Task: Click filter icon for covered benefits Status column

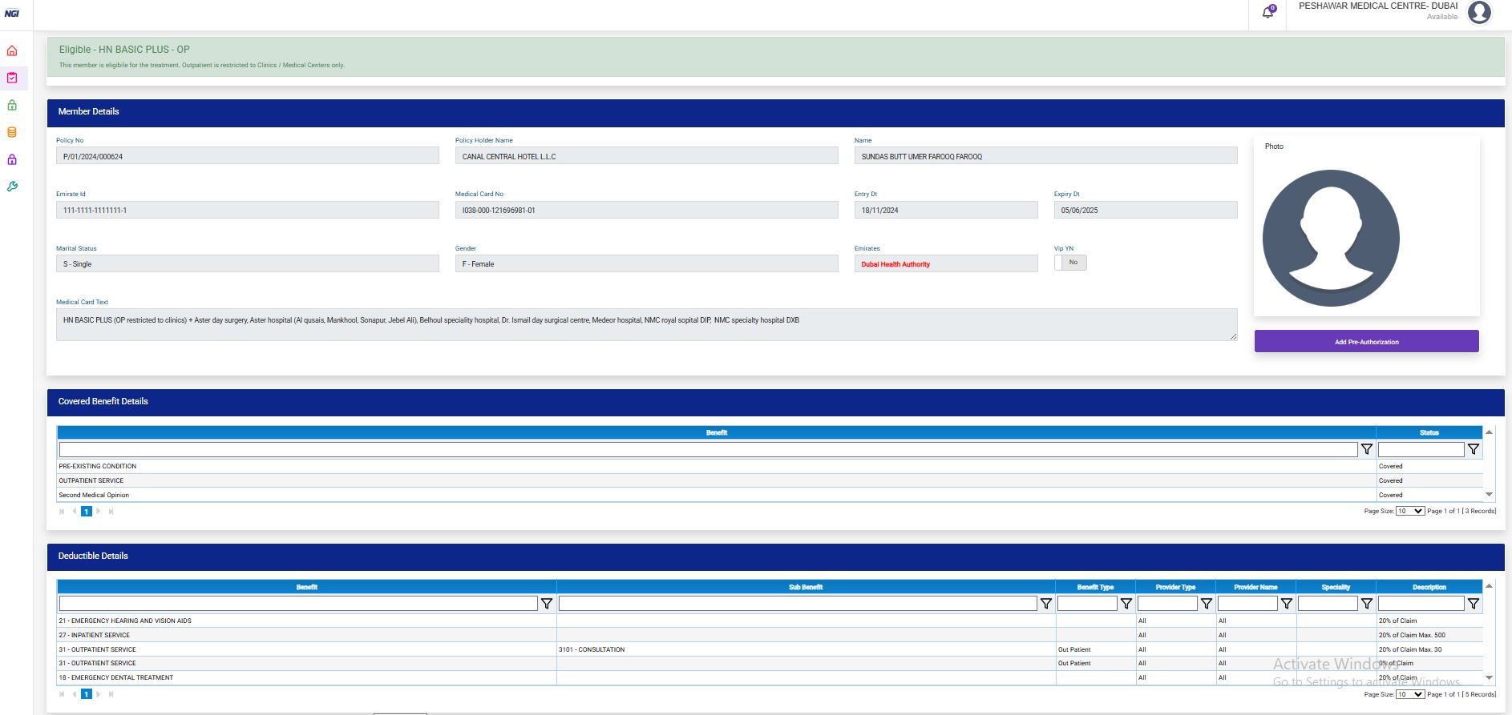Action: pos(1474,449)
